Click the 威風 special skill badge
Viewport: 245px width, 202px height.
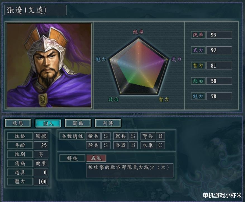96,158
